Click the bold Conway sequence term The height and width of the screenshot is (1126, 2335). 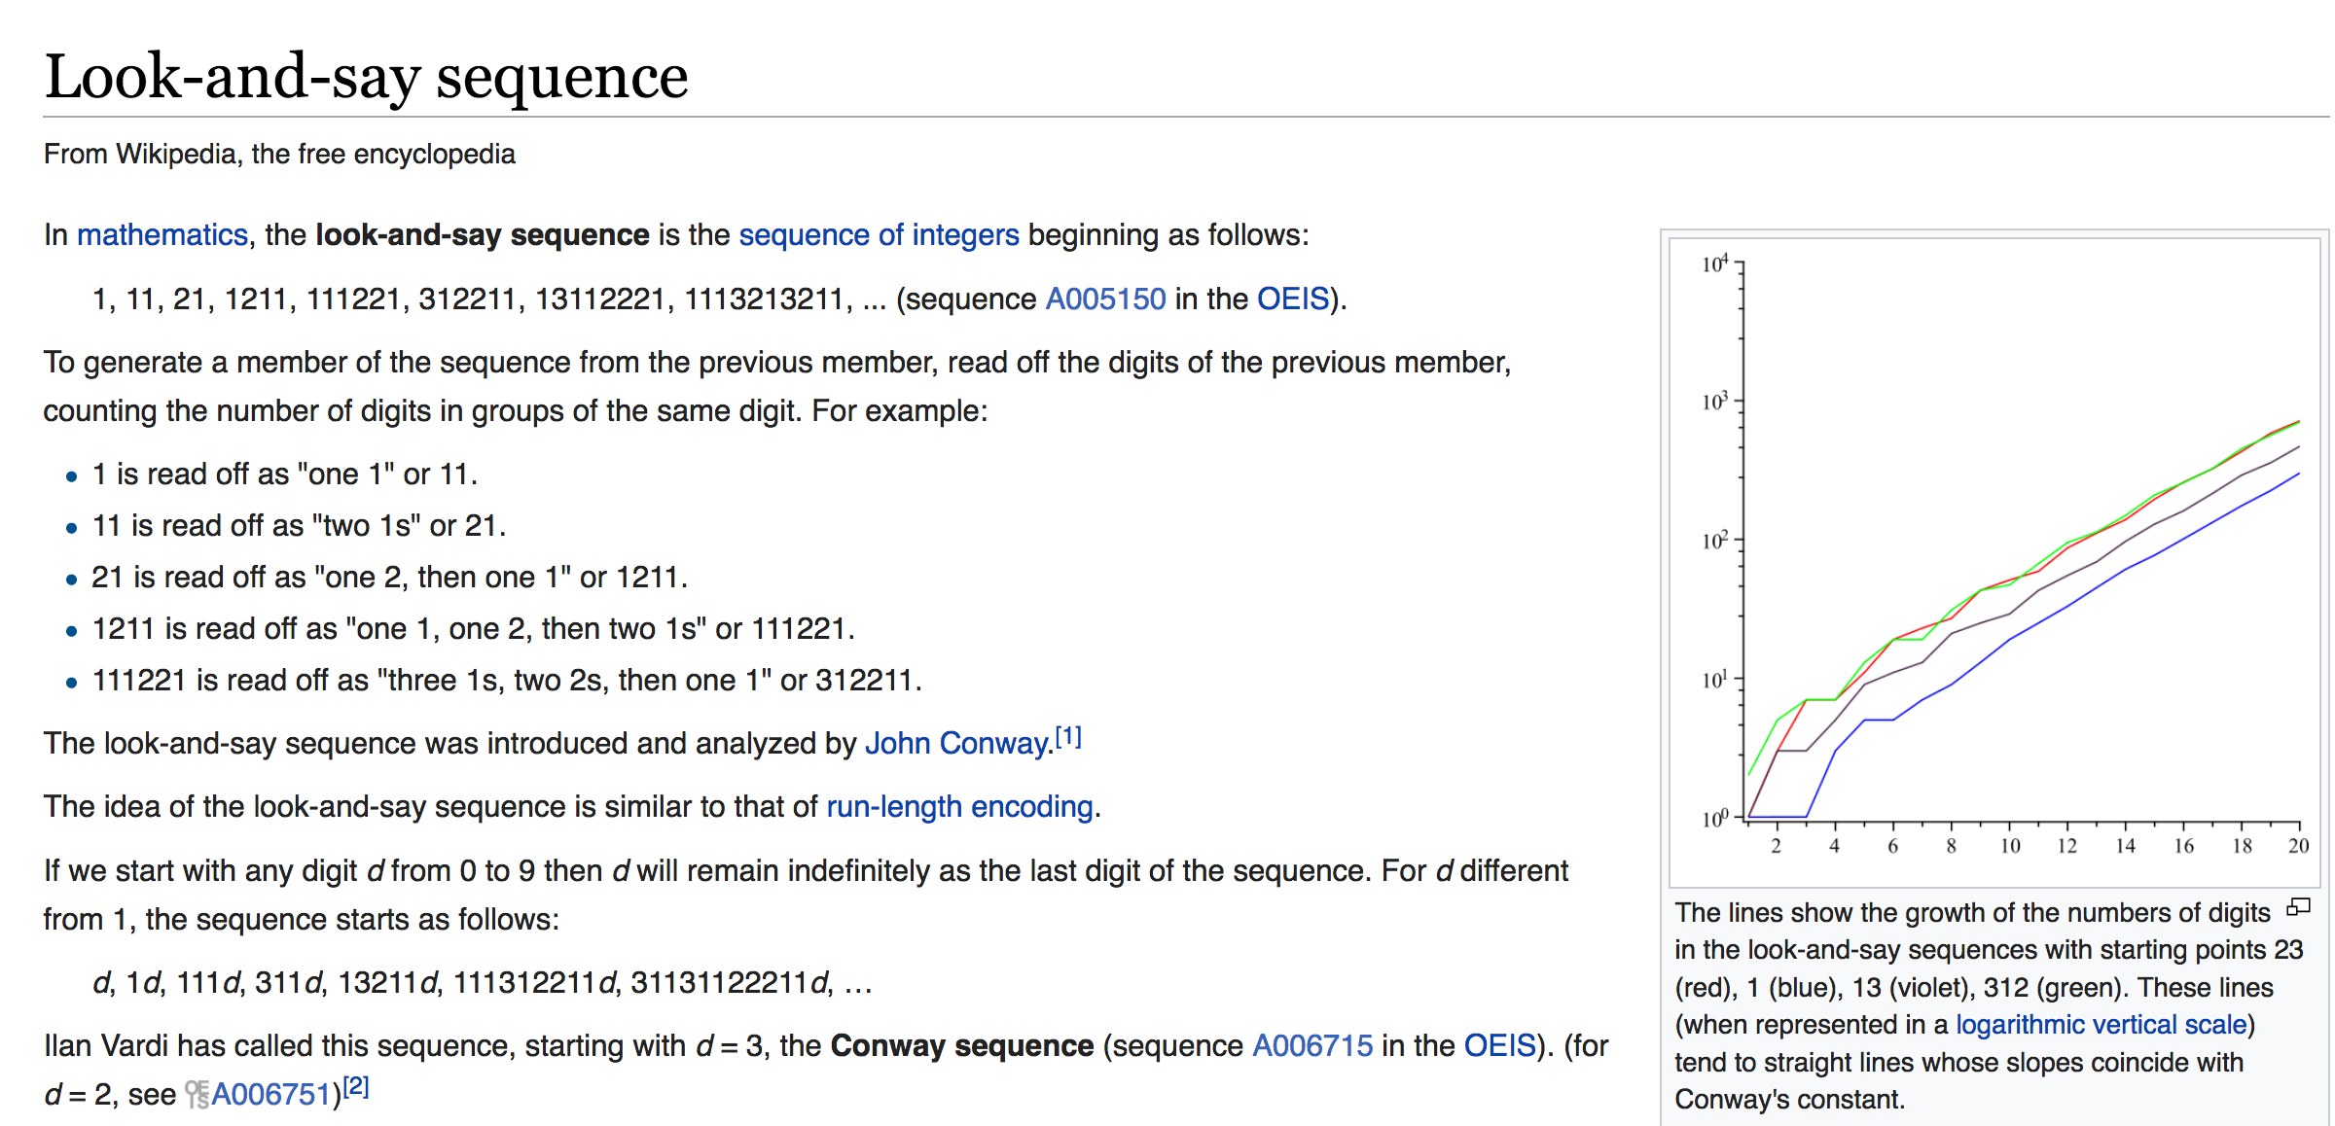pos(962,1046)
